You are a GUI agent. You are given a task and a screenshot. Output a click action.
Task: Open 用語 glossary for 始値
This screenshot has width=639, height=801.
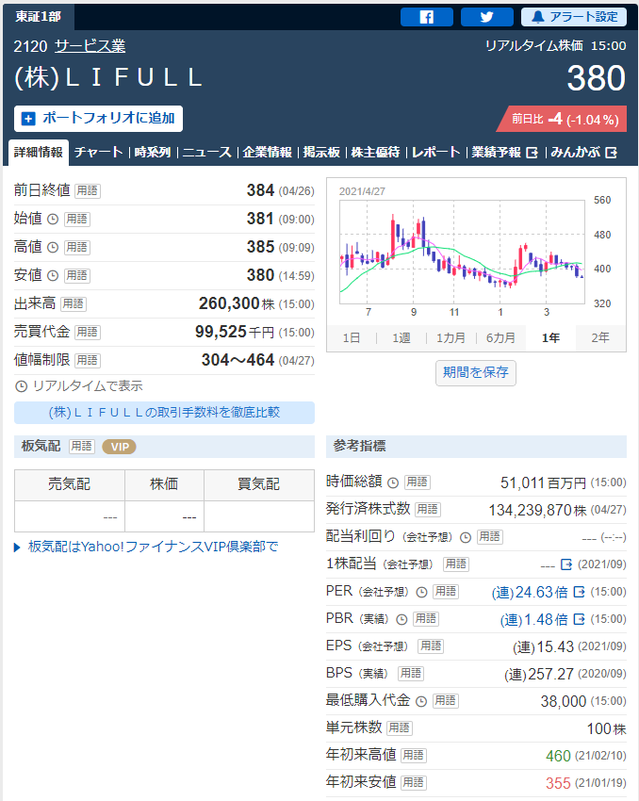click(x=77, y=220)
